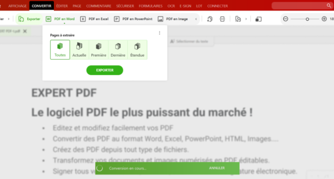Viewport: 334px width, 179px height.
Task: Open the three-dot options in export panel
Action: (159, 33)
